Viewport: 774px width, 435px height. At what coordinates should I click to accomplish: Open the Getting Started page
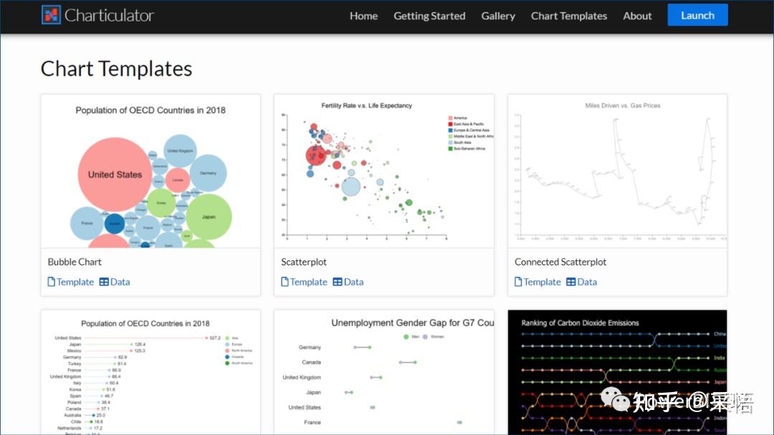[429, 16]
